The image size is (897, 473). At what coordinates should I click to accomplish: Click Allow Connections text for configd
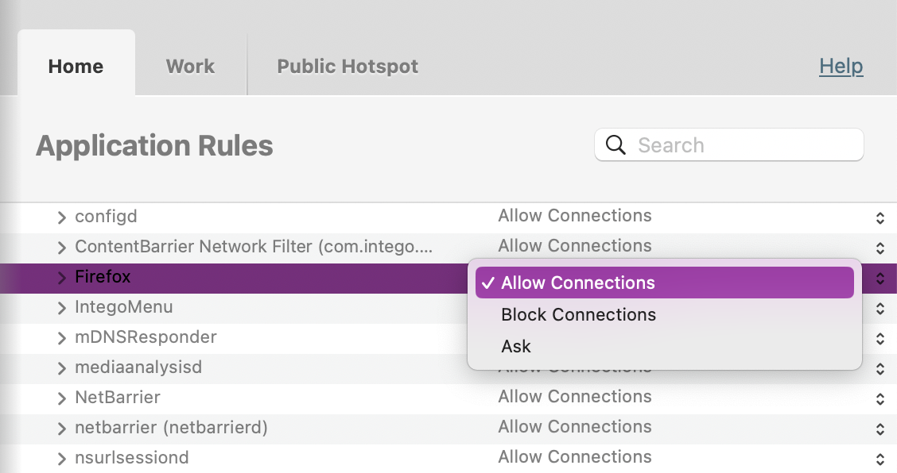[x=575, y=215]
